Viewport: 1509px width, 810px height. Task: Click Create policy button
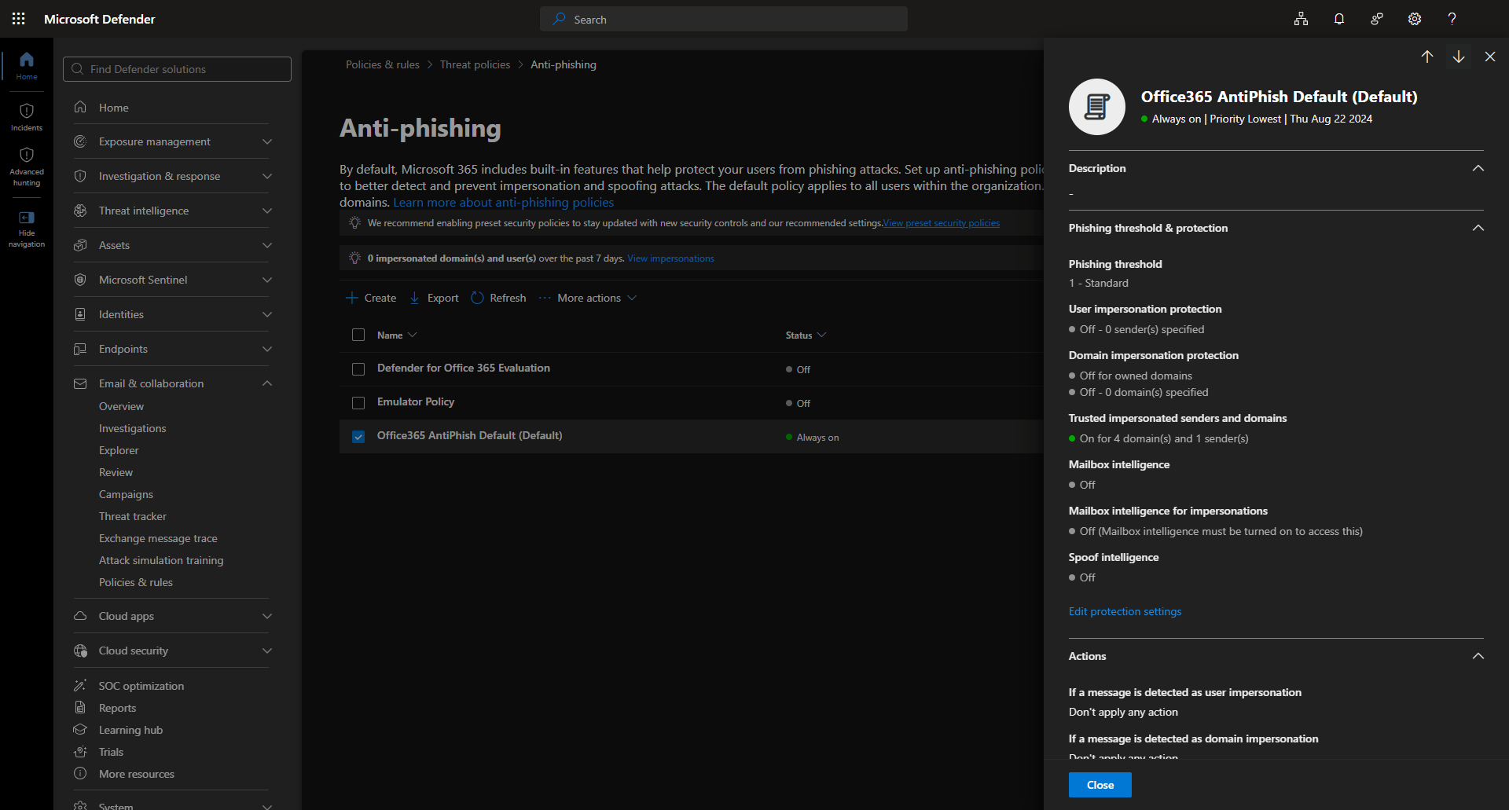[x=371, y=298]
